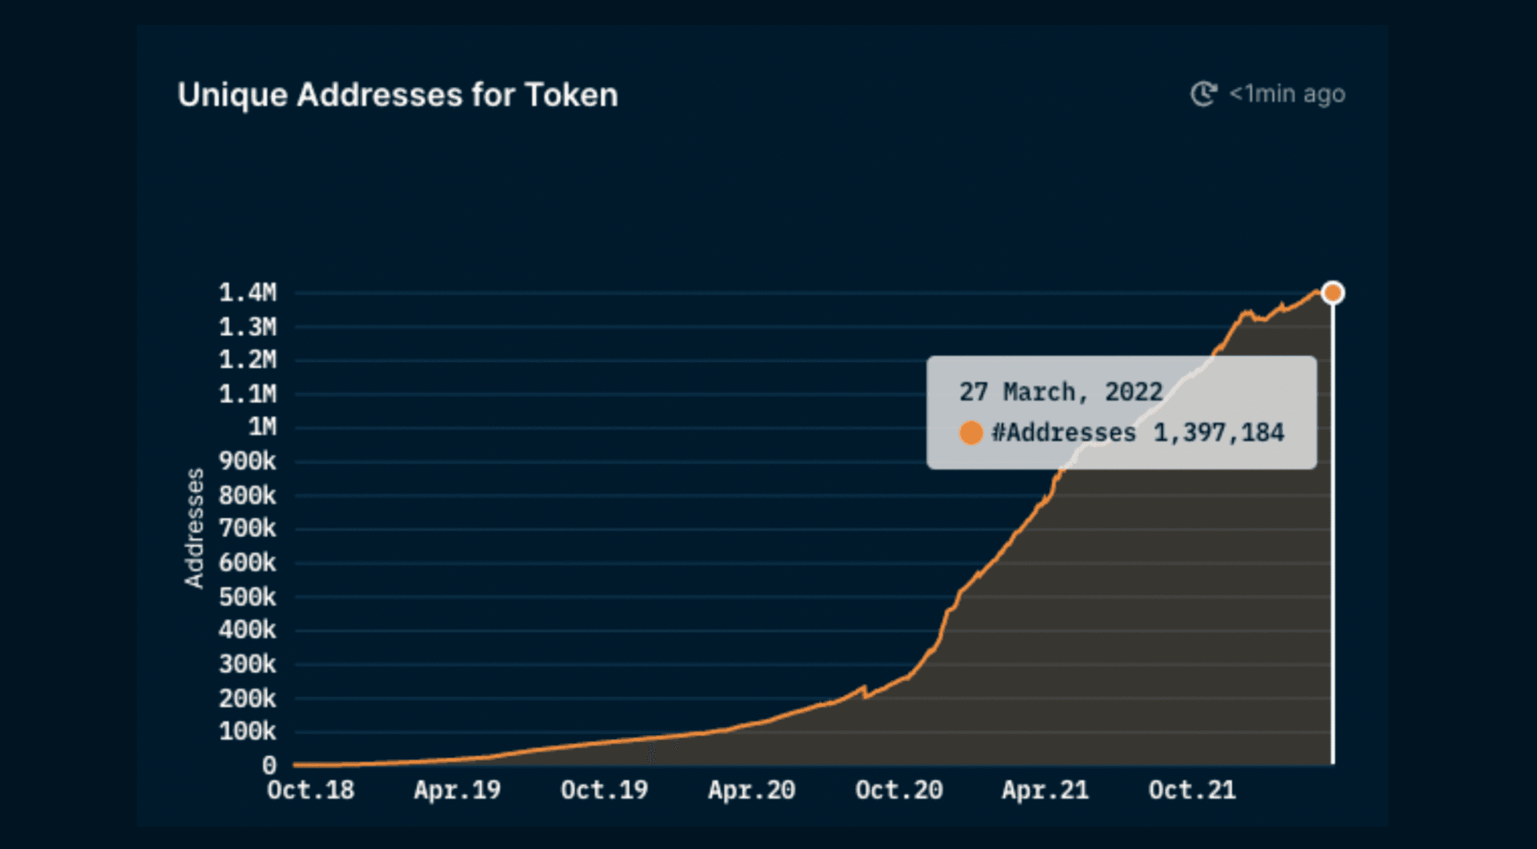The image size is (1537, 849).
Task: Click the 'Oct.21' x-axis label
Action: tap(1192, 790)
